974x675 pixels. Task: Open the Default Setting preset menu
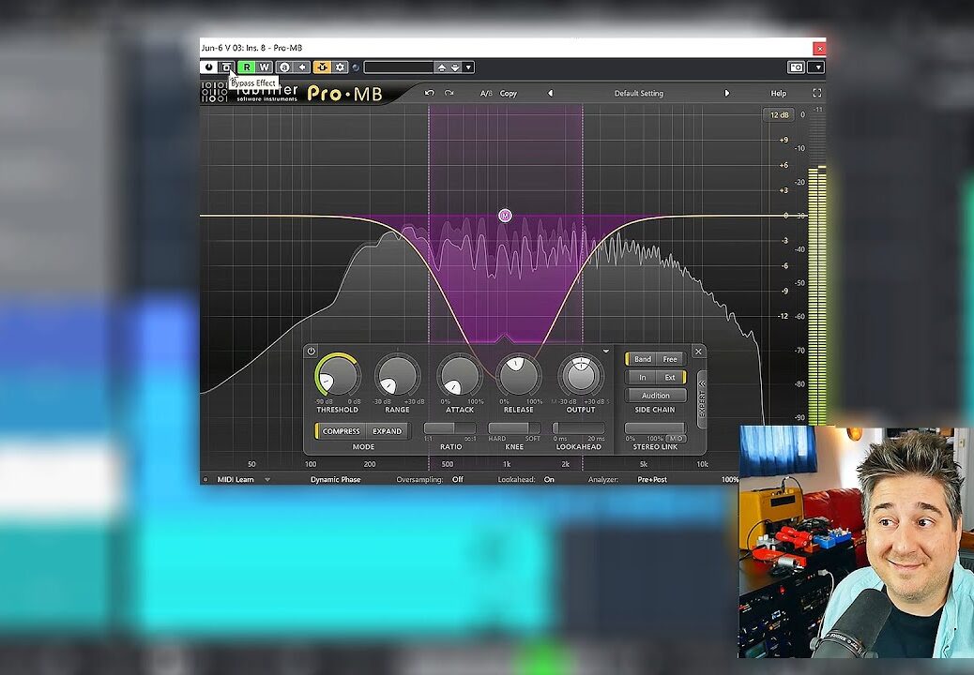pos(639,94)
